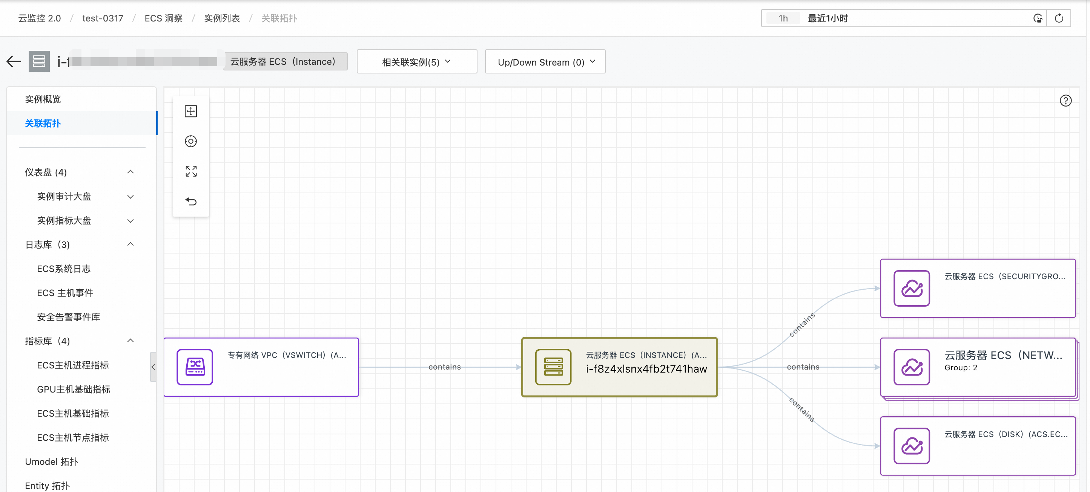Collapse the 指标库 (4) section
This screenshot has width=1090, height=492.
click(130, 341)
